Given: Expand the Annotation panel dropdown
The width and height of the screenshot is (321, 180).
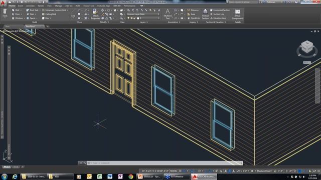Looking at the screenshot, I should coord(174,22).
